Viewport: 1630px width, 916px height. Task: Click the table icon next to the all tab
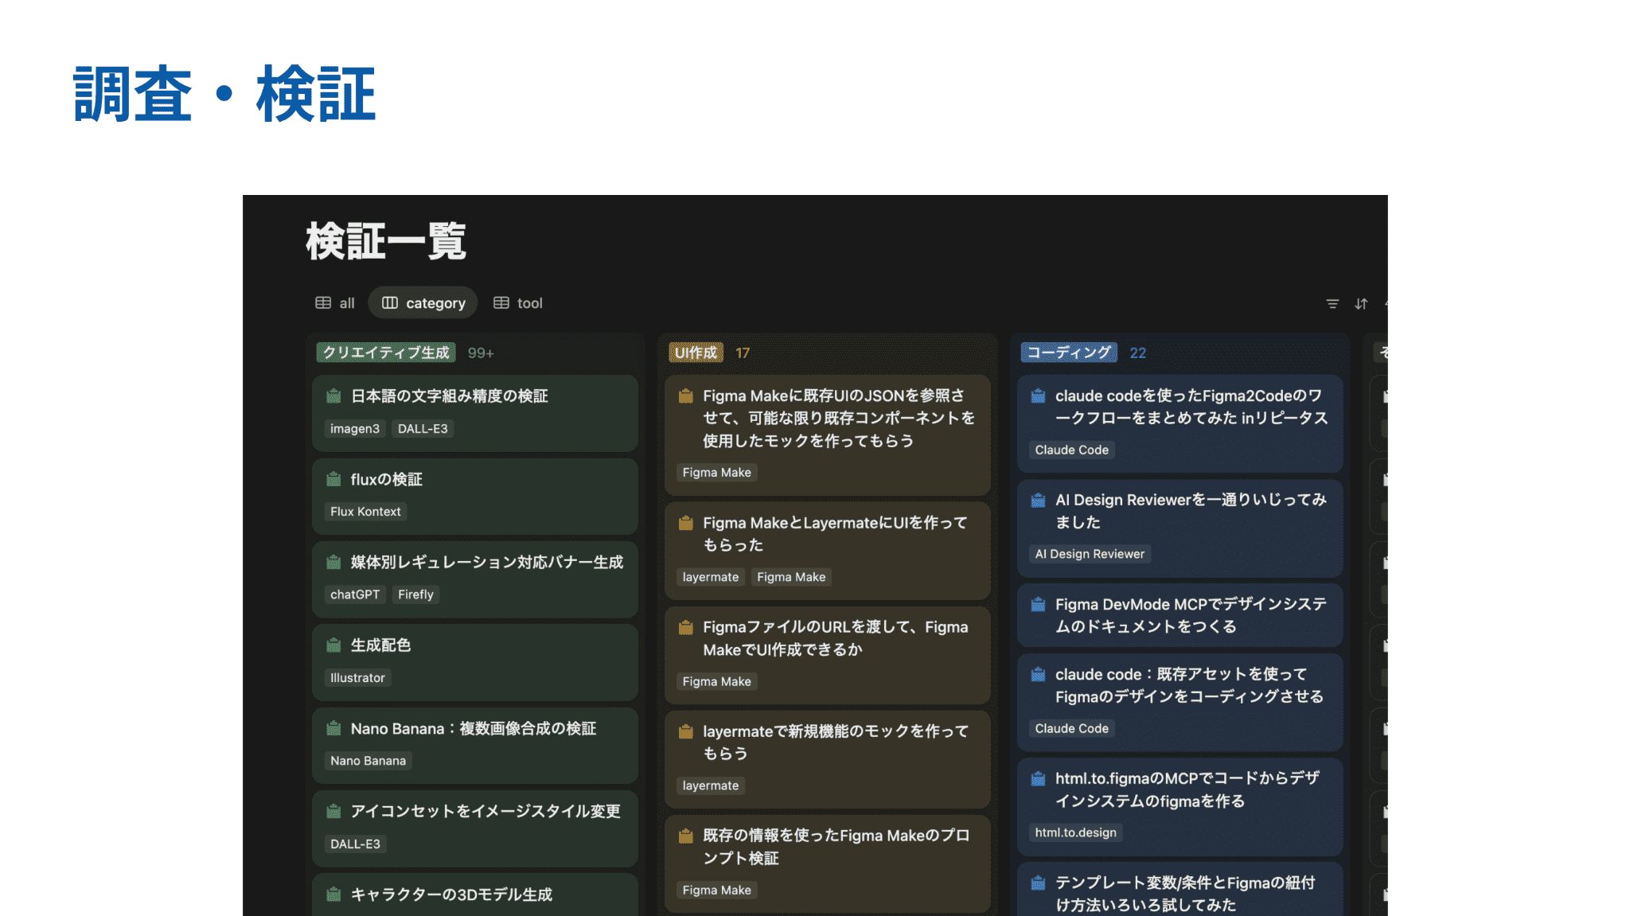323,303
